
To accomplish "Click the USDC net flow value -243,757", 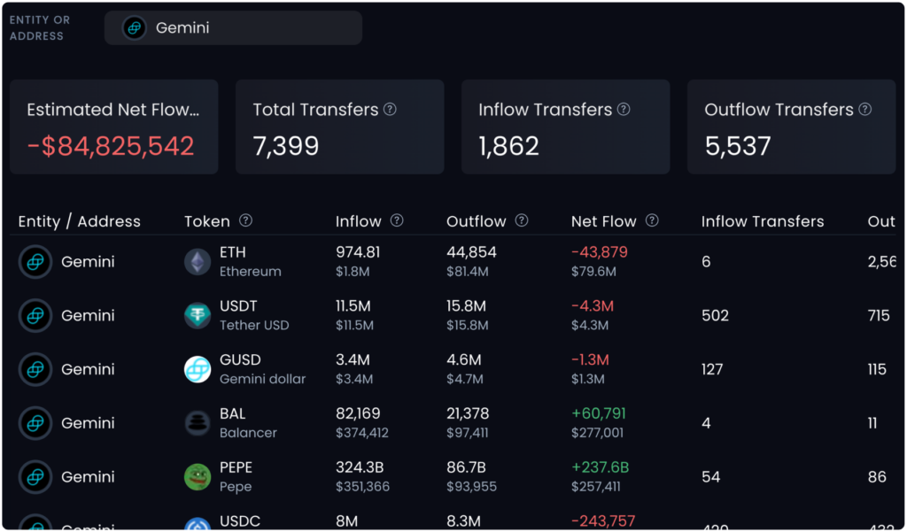I will coord(603,521).
